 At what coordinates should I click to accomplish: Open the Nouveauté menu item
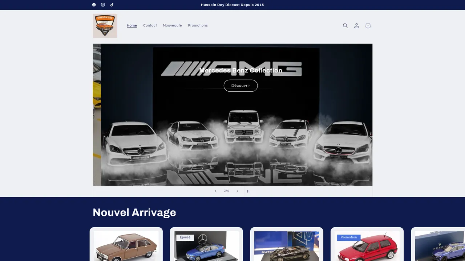(173, 25)
